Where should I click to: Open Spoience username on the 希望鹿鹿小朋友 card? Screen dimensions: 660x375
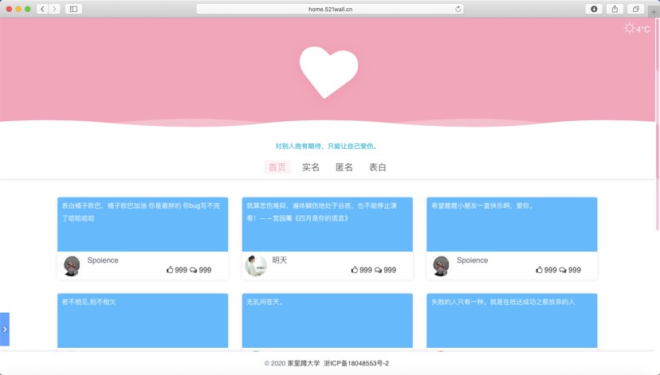pos(472,260)
